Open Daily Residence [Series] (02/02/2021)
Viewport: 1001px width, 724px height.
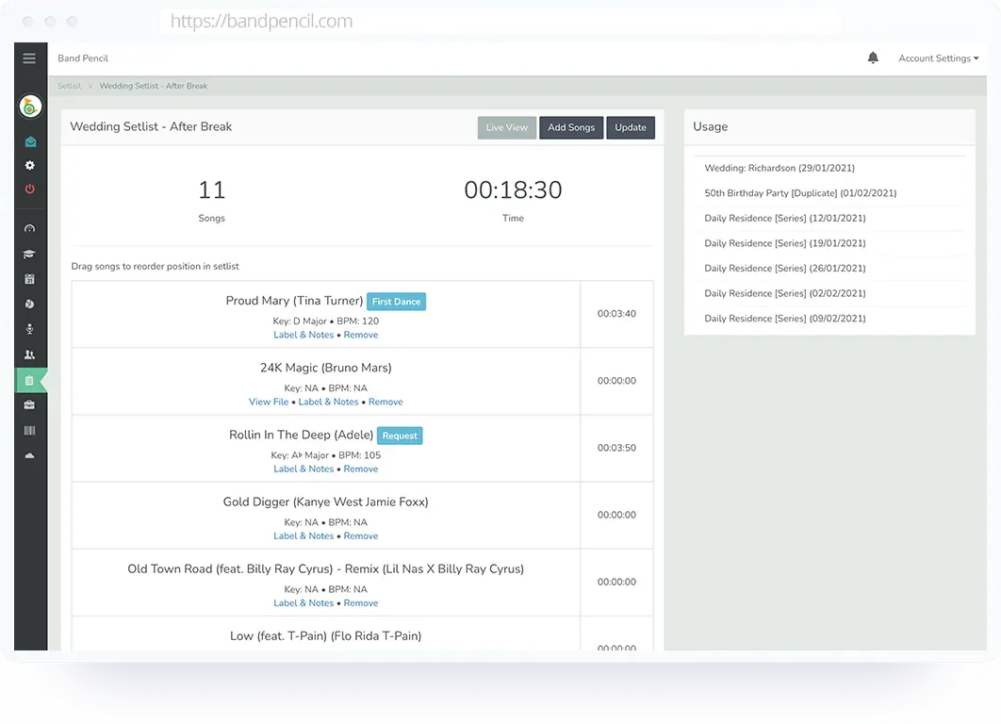tap(785, 293)
